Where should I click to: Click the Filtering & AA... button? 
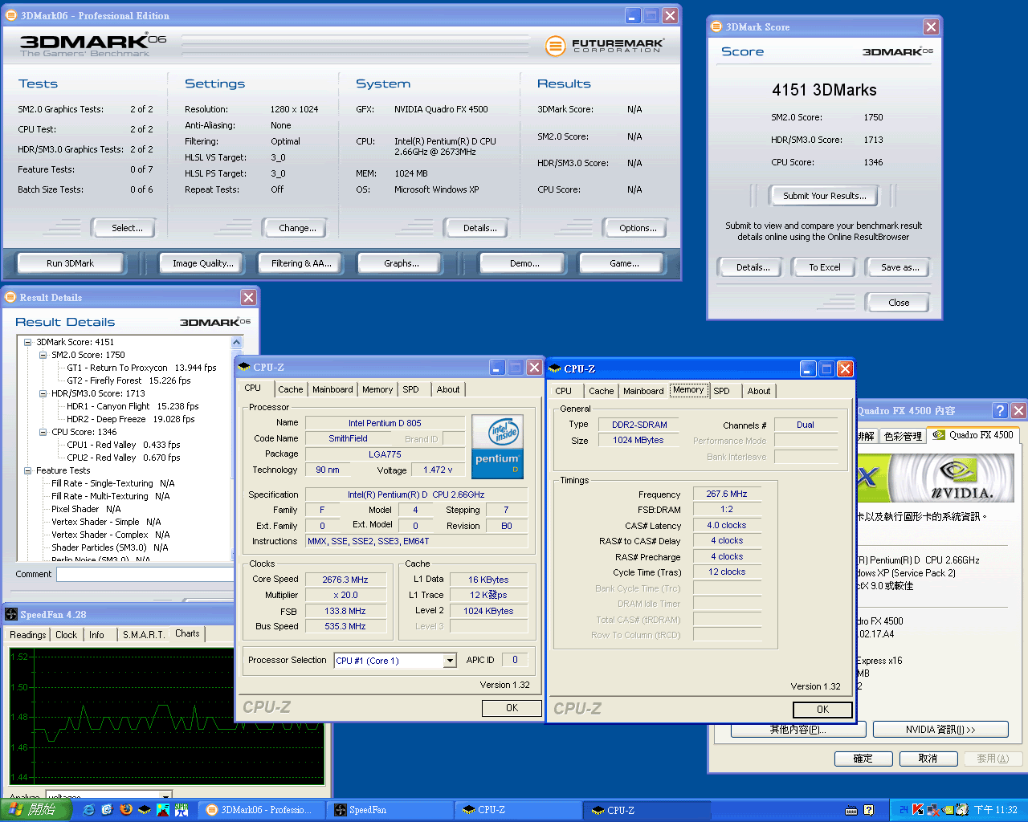tap(301, 263)
